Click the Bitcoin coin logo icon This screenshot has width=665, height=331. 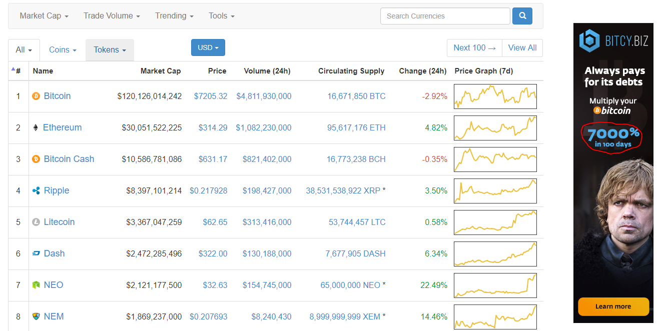tap(36, 96)
